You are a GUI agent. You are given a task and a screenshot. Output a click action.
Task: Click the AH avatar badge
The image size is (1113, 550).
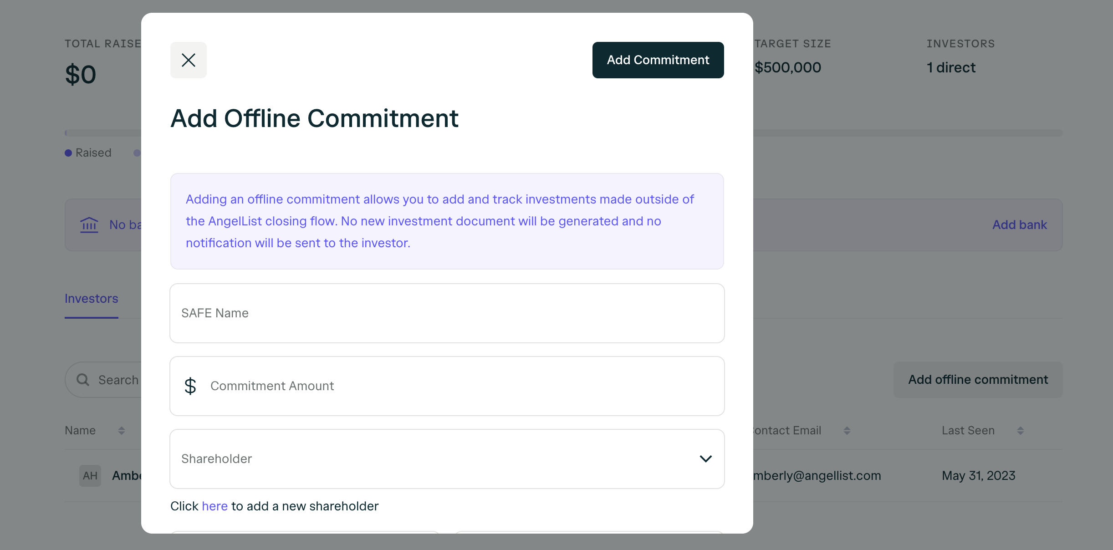coord(90,476)
